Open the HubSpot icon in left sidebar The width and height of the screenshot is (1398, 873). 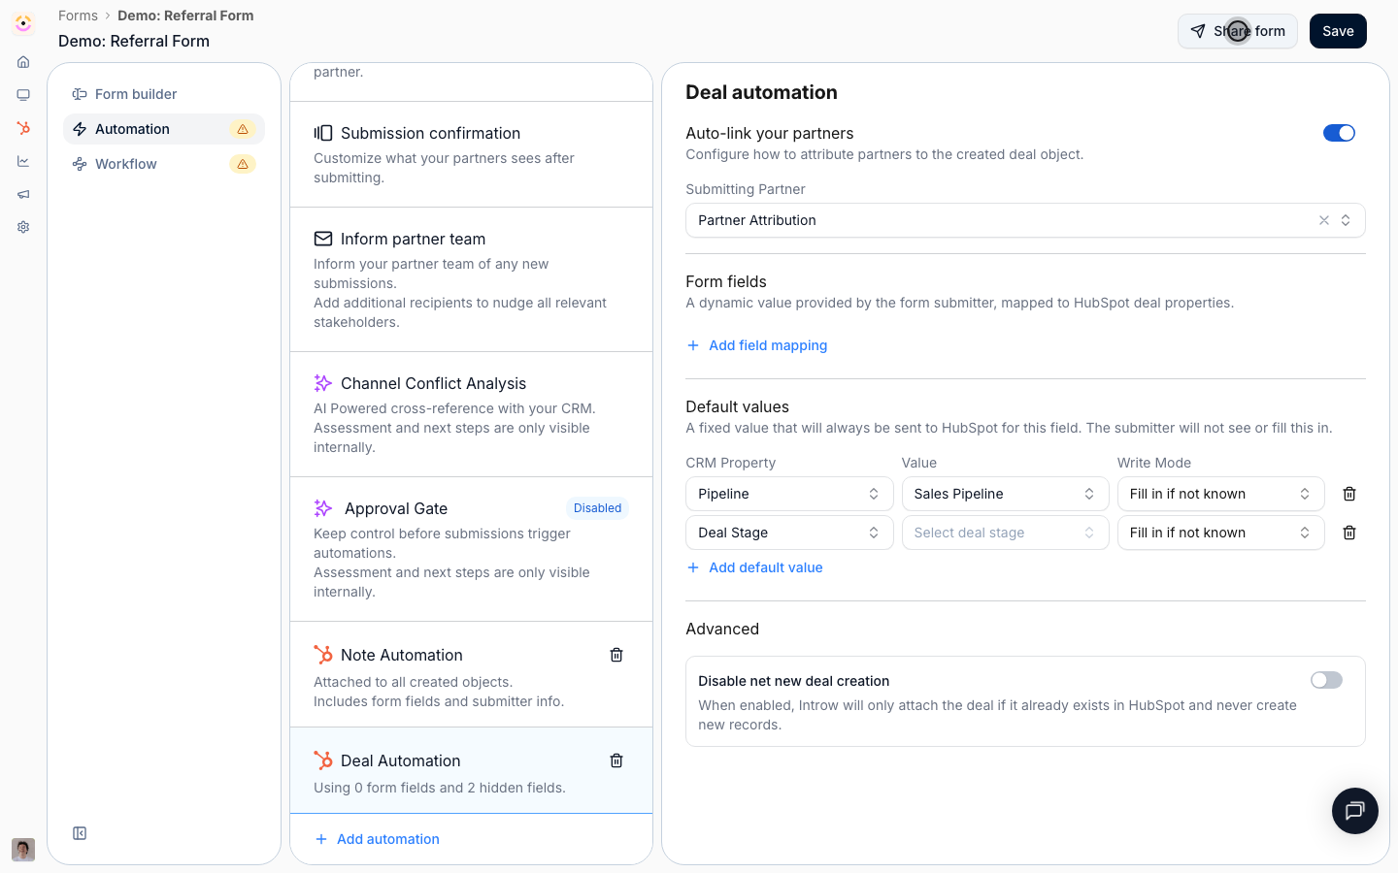(23, 128)
